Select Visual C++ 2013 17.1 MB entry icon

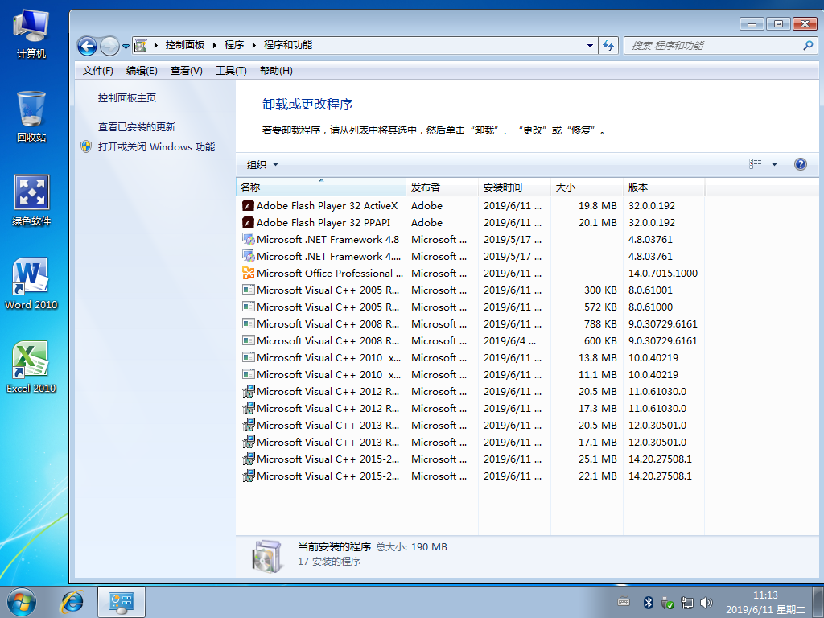[248, 442]
